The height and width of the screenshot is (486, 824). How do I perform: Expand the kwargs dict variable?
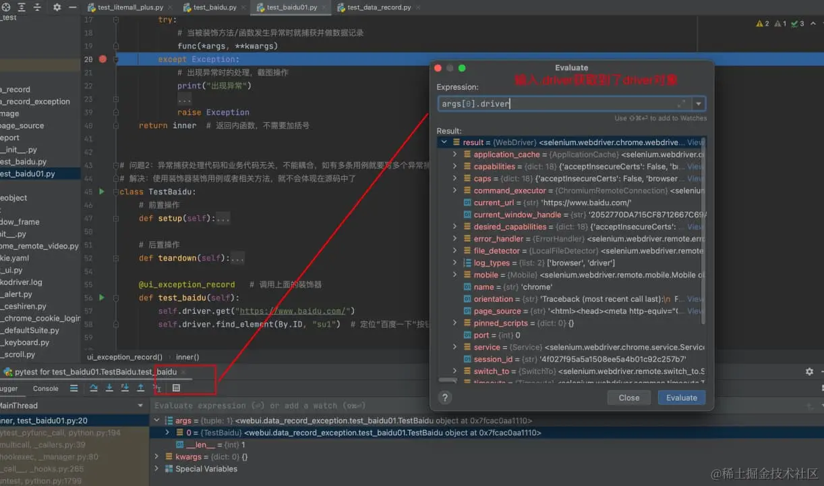point(157,457)
